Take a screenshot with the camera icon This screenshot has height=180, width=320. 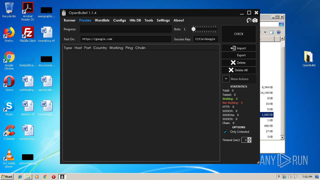[x=255, y=20]
